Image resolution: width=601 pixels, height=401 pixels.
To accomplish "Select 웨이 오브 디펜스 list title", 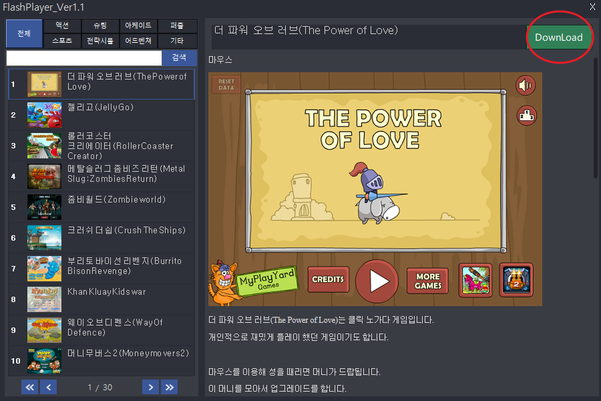I will coord(115,327).
